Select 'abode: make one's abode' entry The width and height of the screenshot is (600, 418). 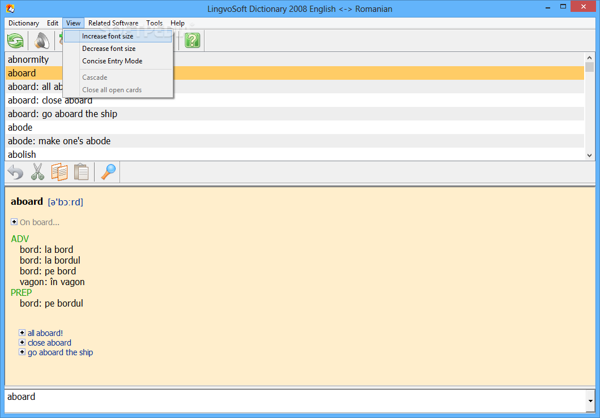(x=295, y=141)
